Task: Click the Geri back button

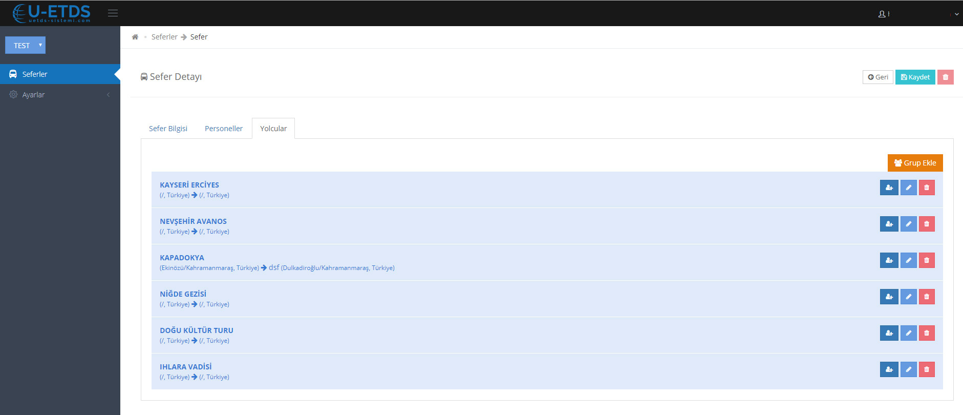Action: [878, 77]
